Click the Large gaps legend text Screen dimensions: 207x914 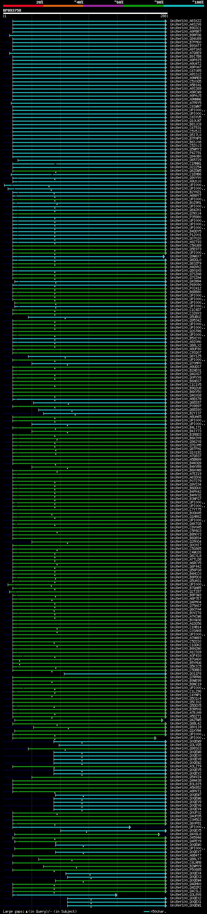40,911
